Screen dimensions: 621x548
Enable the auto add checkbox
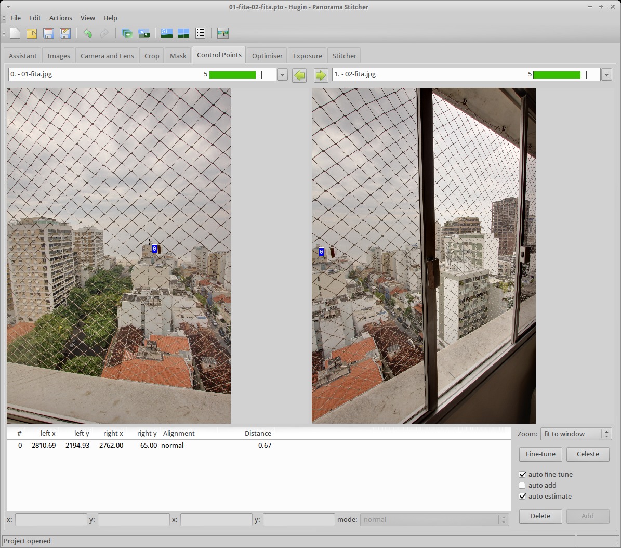(522, 485)
